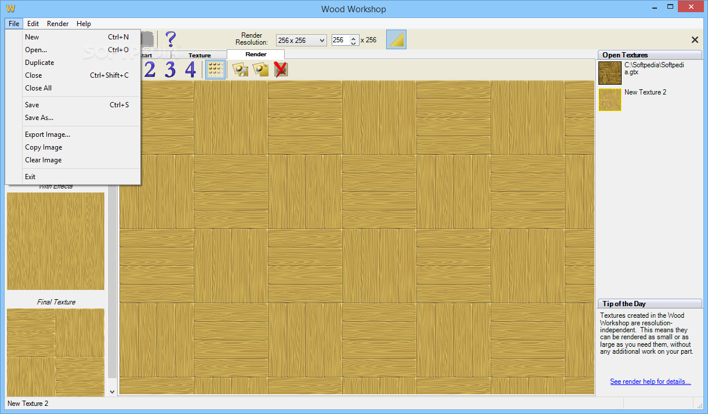Decrease resolution with the stepper down arrow

tap(354, 43)
